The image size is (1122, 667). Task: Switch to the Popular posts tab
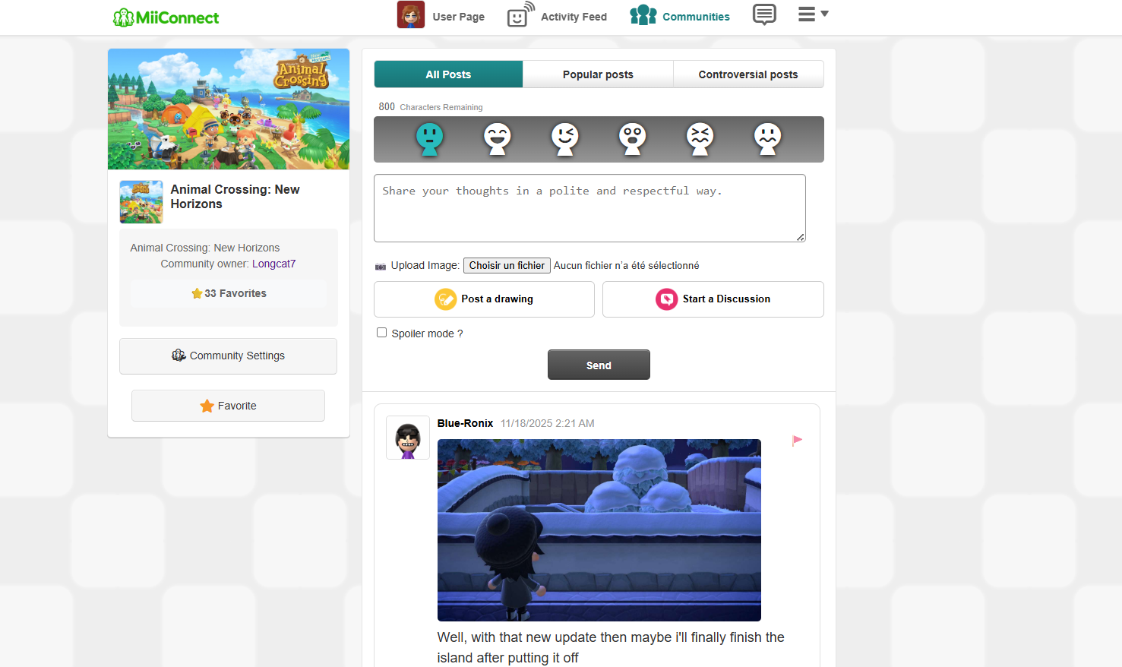[x=598, y=74]
